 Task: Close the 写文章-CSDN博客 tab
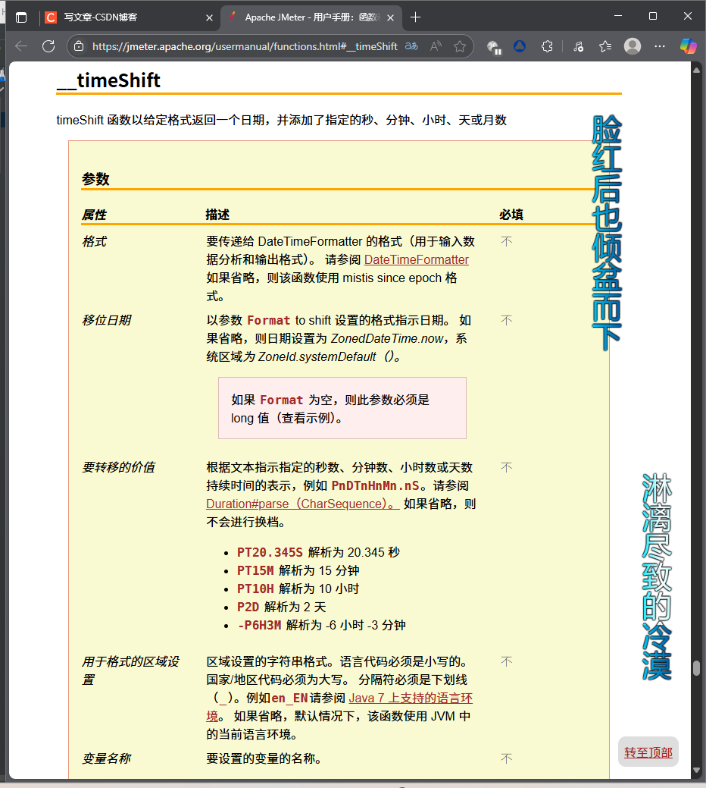[x=209, y=17]
